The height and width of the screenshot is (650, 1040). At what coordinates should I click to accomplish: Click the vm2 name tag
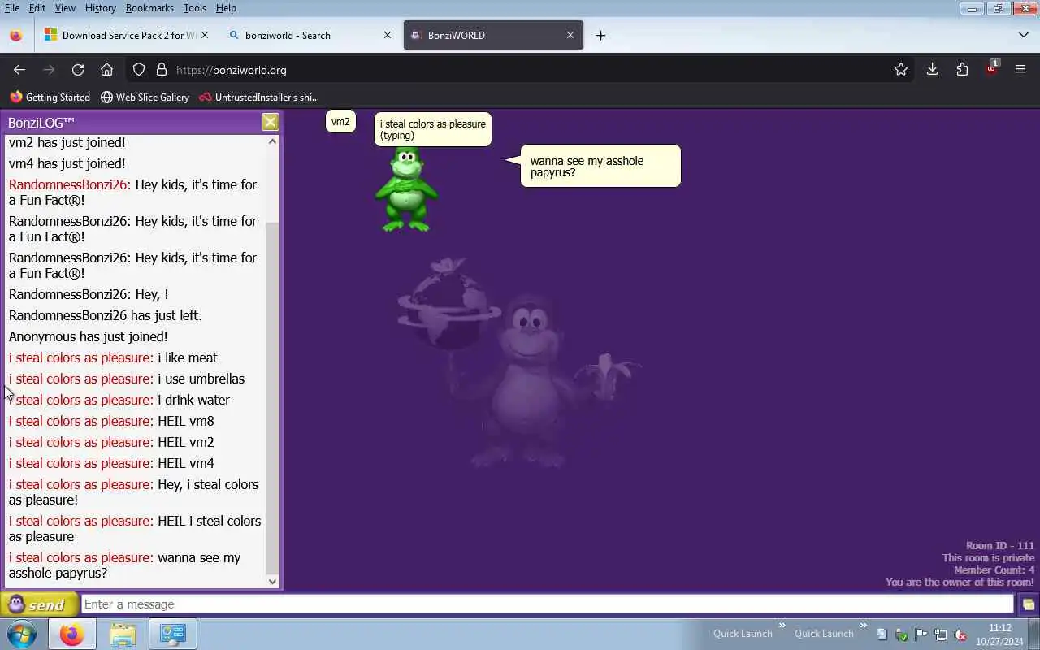coord(340,122)
